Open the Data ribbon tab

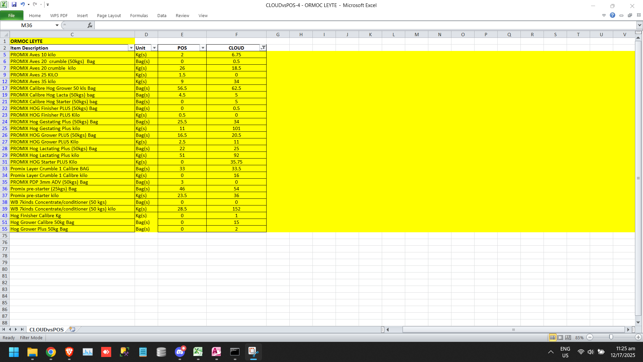(162, 15)
